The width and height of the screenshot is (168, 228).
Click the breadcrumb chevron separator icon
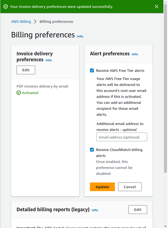[x=35, y=21]
